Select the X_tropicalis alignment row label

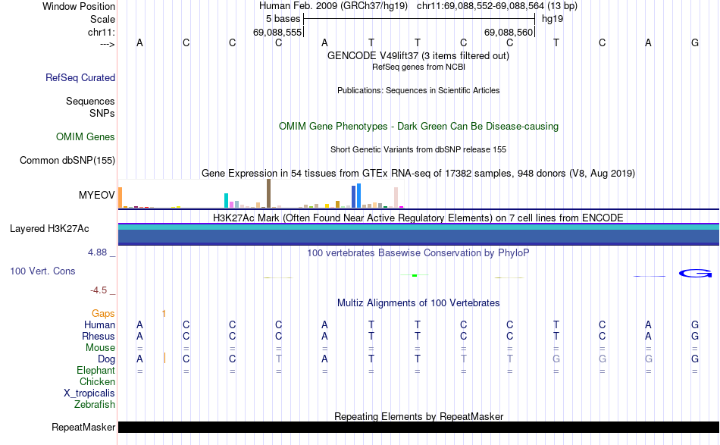pos(89,393)
